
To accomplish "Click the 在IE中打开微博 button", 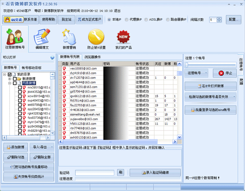I will click(x=210, y=86).
